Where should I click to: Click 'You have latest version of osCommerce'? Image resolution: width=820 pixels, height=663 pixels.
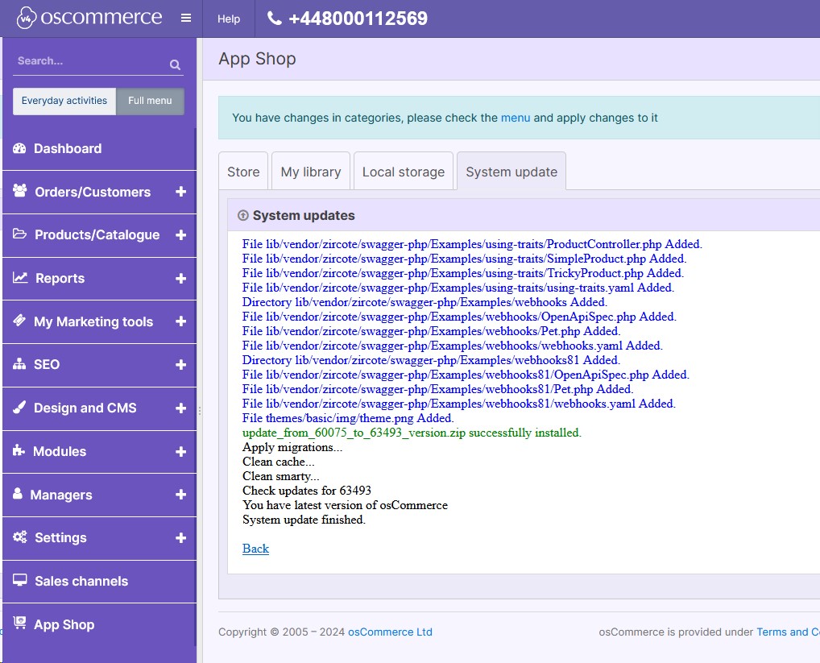point(345,505)
